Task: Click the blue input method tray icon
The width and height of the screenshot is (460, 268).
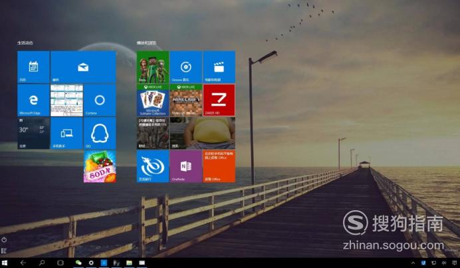Action: (423, 263)
